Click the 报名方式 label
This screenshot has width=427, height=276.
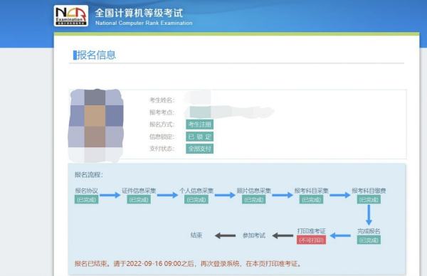point(162,124)
